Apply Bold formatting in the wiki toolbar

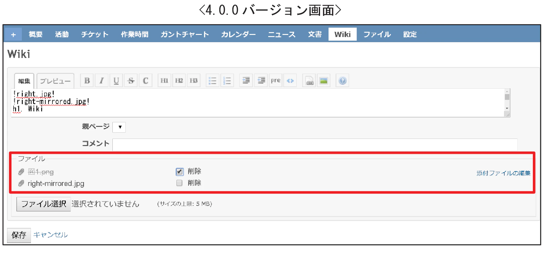[x=87, y=81]
